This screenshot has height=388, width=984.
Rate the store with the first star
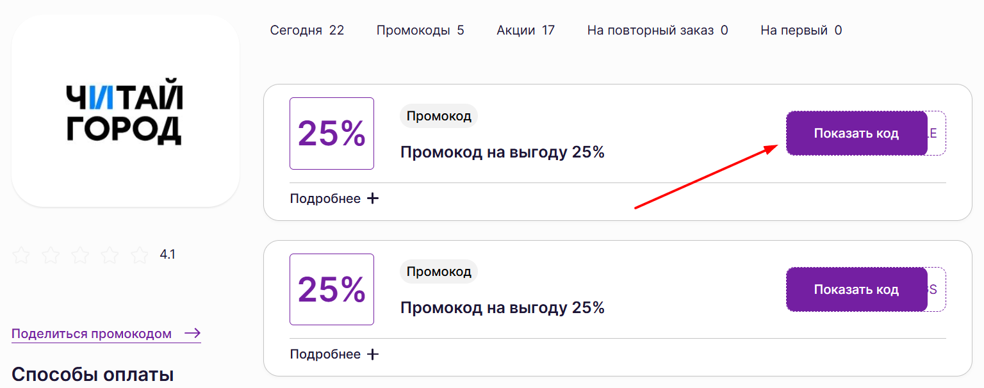click(x=21, y=255)
